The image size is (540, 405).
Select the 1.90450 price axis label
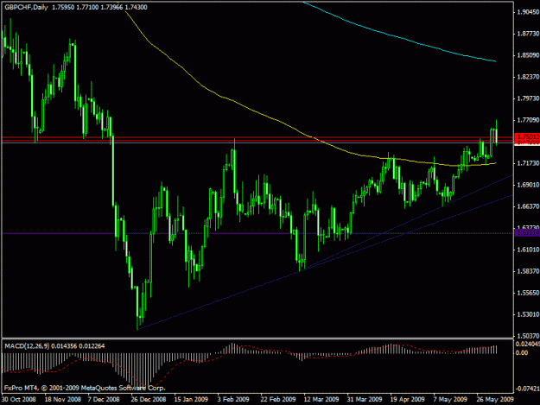click(528, 12)
